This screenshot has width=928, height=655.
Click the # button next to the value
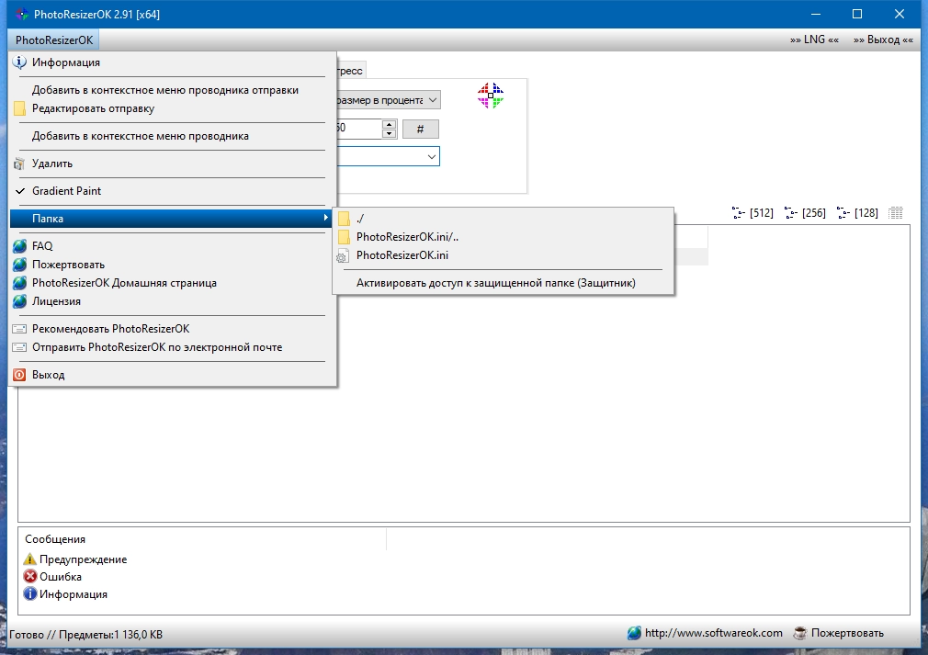coord(420,129)
